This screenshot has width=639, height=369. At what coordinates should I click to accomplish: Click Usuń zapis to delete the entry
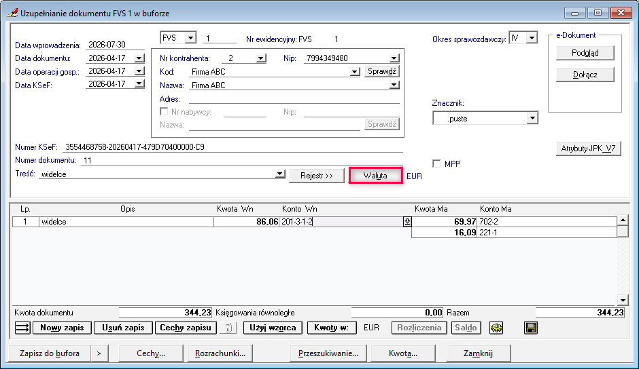(x=123, y=328)
